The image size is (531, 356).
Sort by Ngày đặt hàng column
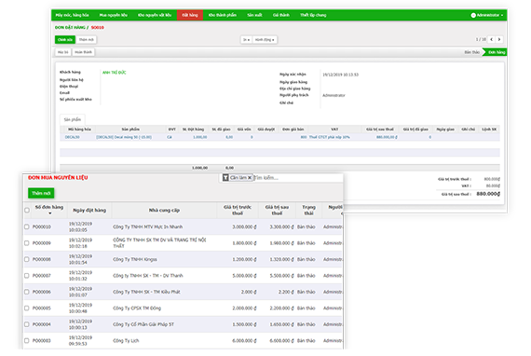pos(89,211)
